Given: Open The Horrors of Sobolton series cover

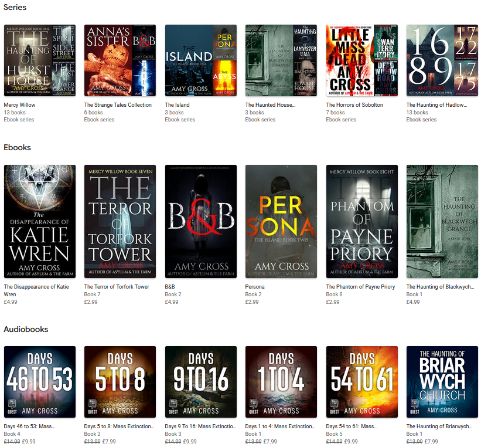Looking at the screenshot, I should tap(361, 60).
